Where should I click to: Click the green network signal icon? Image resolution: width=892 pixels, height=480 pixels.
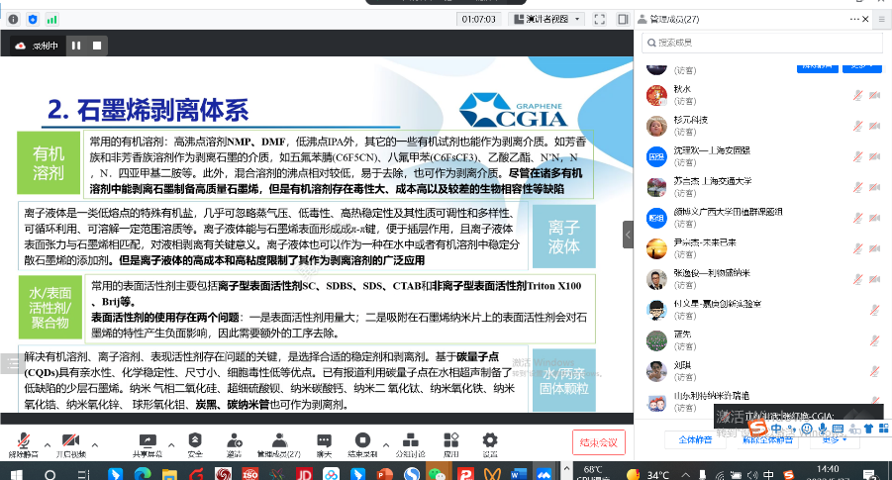pyautogui.click(x=51, y=20)
